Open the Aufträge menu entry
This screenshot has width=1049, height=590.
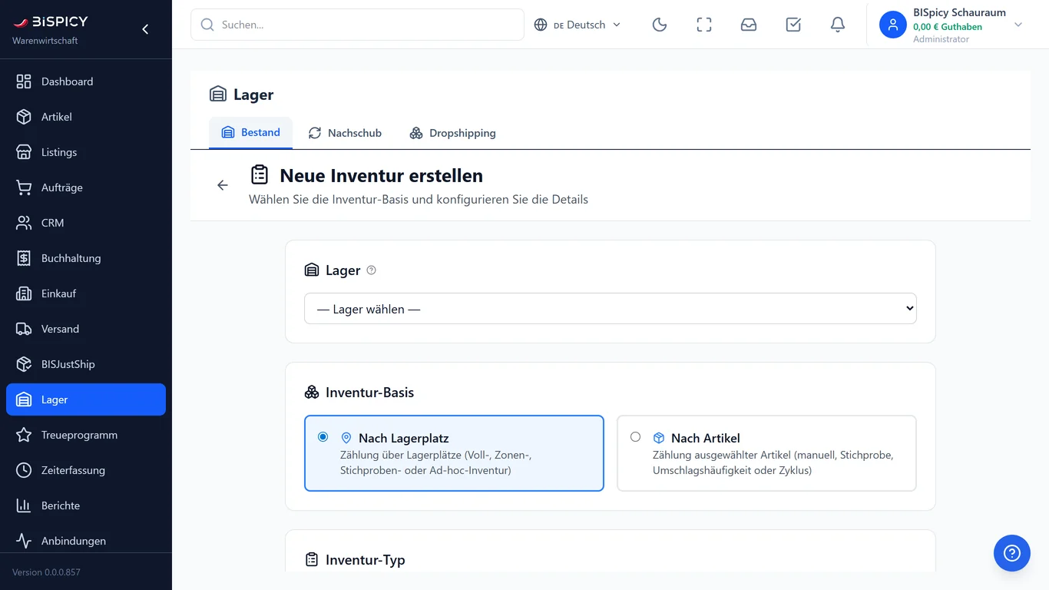[86, 187]
